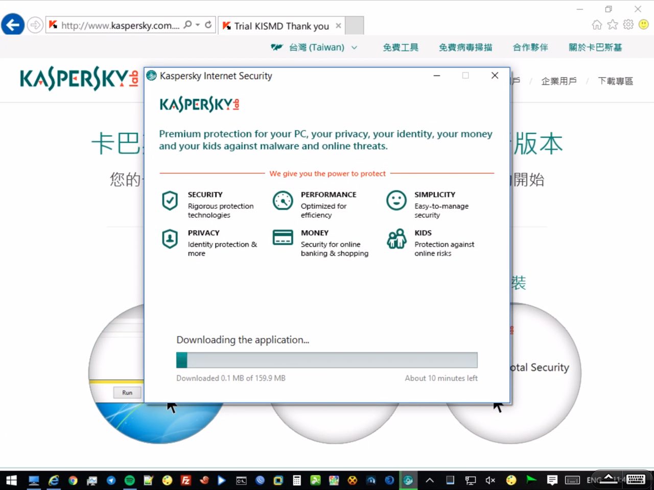
Task: Open the 免費病毒掃描 menu item
Action: click(x=465, y=47)
